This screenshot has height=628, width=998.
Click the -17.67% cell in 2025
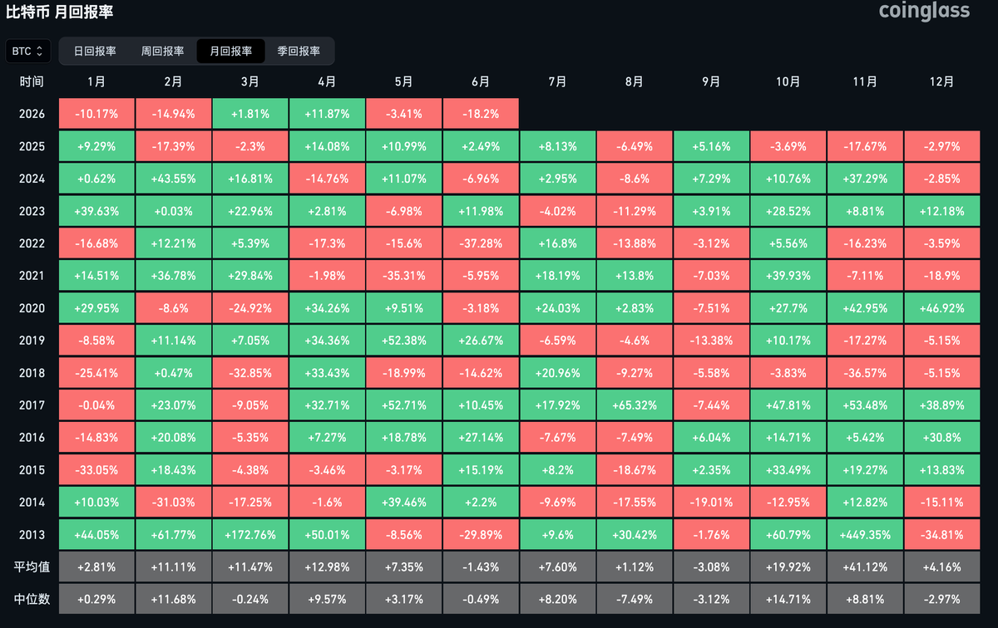click(x=865, y=146)
